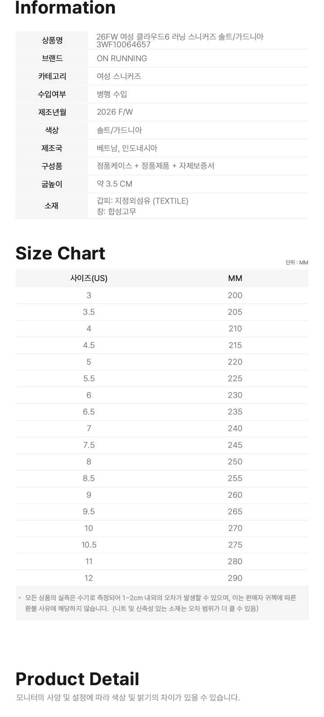Viewport: 324px width, 717px height.
Task: Click the Size Chart heading
Action: tap(60, 254)
